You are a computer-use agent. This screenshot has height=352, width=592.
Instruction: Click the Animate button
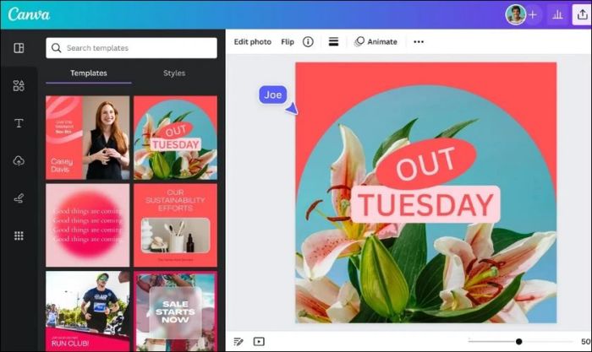click(375, 41)
